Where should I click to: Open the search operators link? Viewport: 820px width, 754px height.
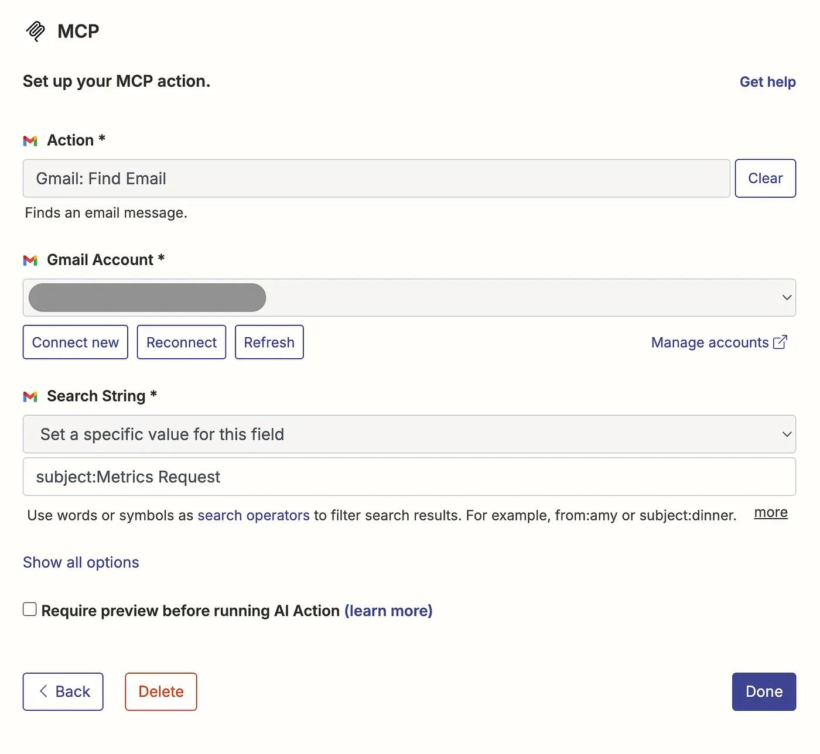253,516
